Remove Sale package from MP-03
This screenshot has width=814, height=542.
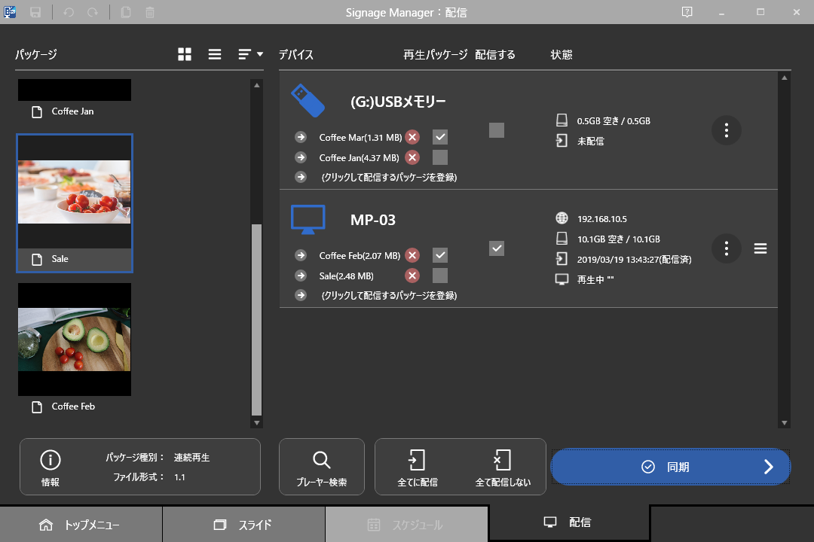coord(412,276)
